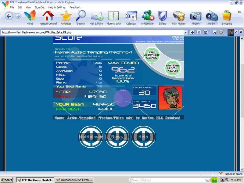Open MSN Money coins icon
Image resolution: width=244 pixels, height=183 pixels.
pyautogui.click(x=179, y=16)
